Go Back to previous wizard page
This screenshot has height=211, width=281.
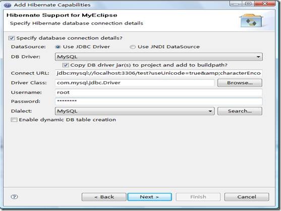coord(104,197)
